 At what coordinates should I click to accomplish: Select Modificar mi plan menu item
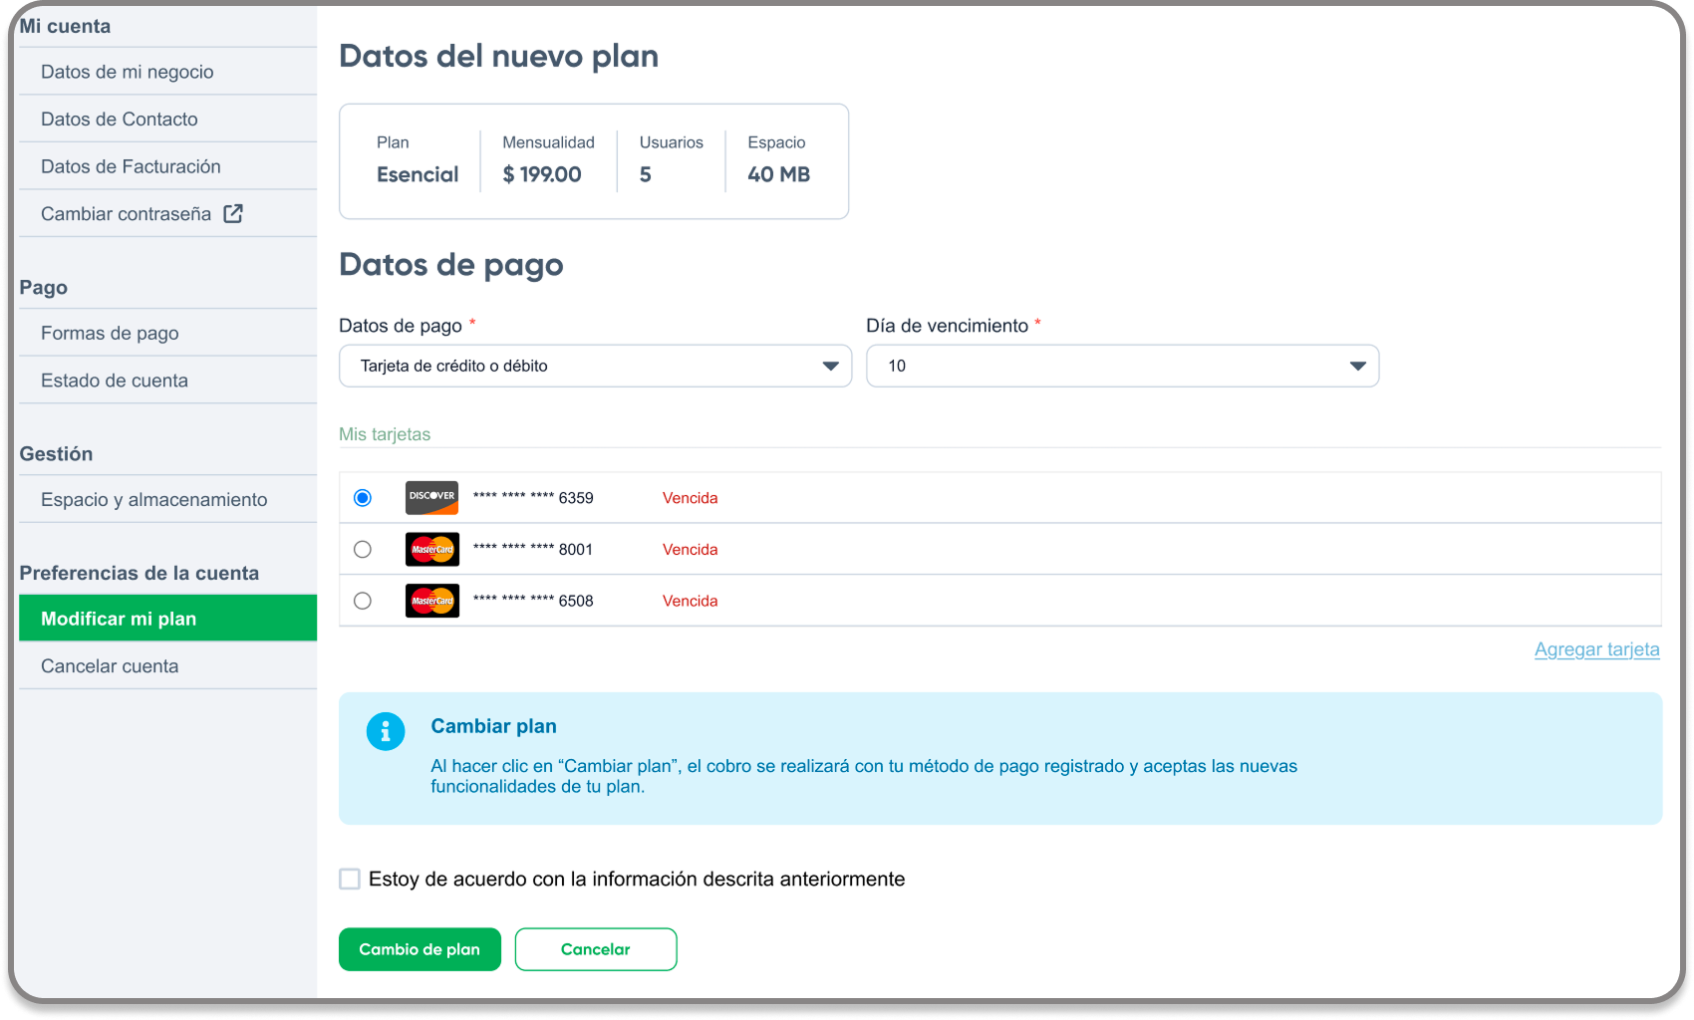coord(167,619)
